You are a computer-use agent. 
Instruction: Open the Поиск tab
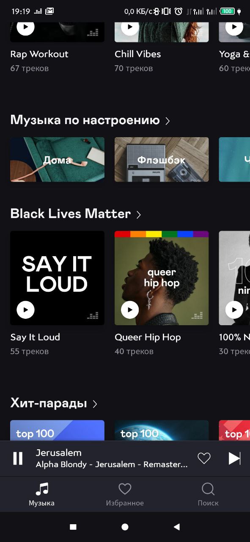click(208, 495)
